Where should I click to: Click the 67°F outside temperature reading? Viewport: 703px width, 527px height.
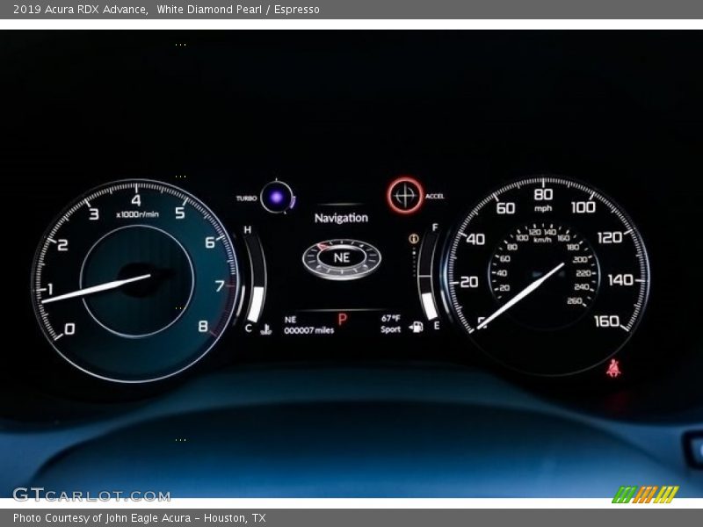tap(390, 318)
